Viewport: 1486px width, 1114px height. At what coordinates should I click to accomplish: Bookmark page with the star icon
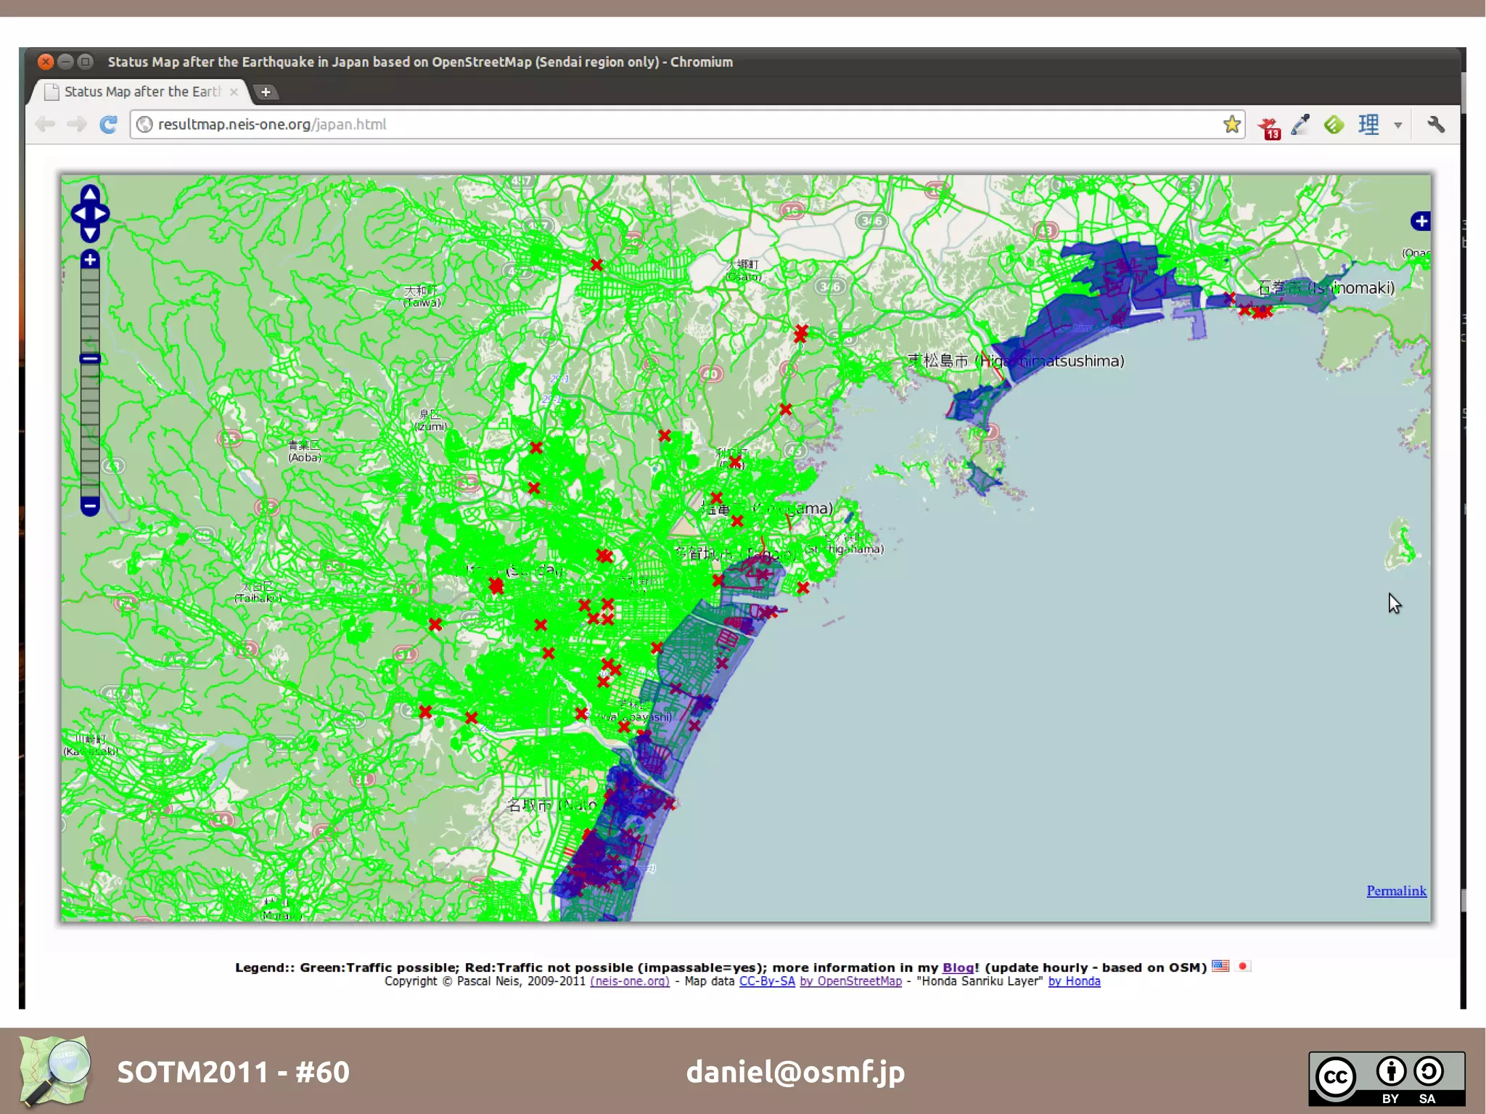point(1231,125)
